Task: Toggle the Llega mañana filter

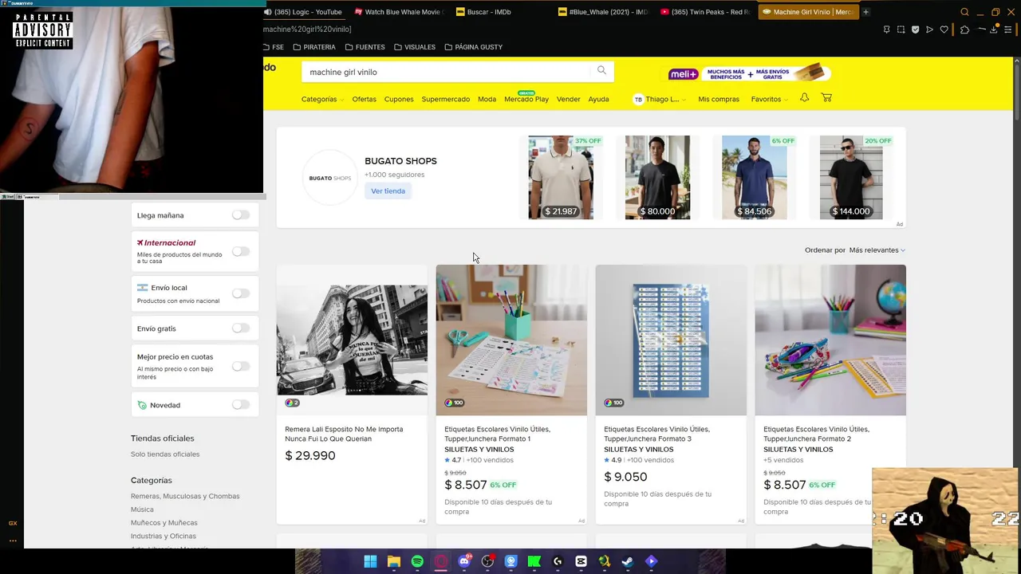Action: pos(240,215)
